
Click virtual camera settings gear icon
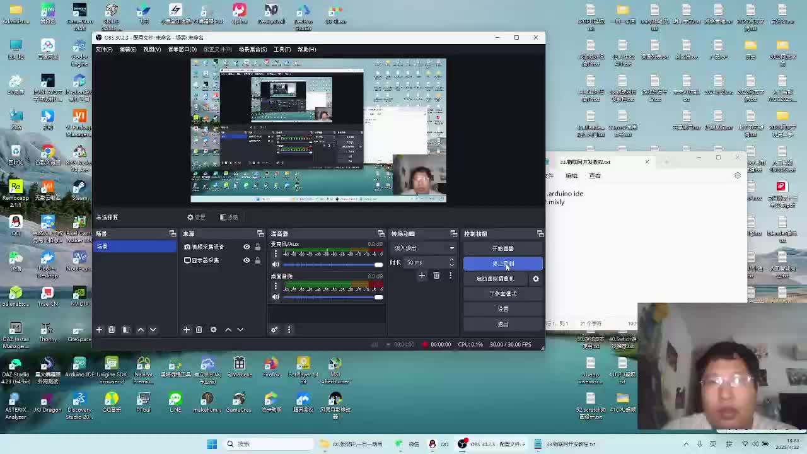[x=536, y=279]
